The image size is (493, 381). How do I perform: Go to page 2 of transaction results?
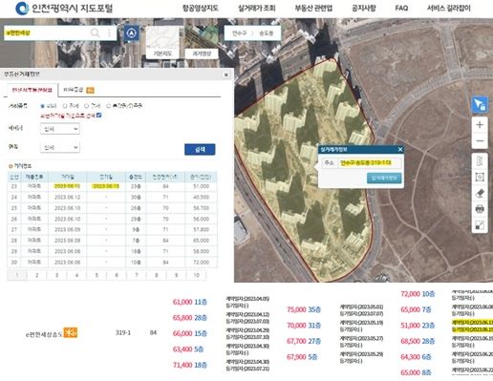coord(37,275)
